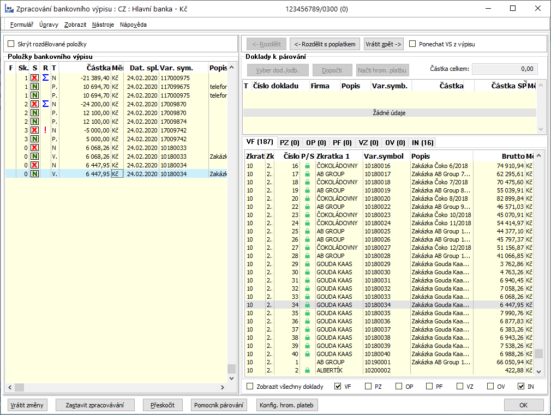The image size is (551, 415).
Task: Click application icon in title bar
Action: (x=9, y=9)
